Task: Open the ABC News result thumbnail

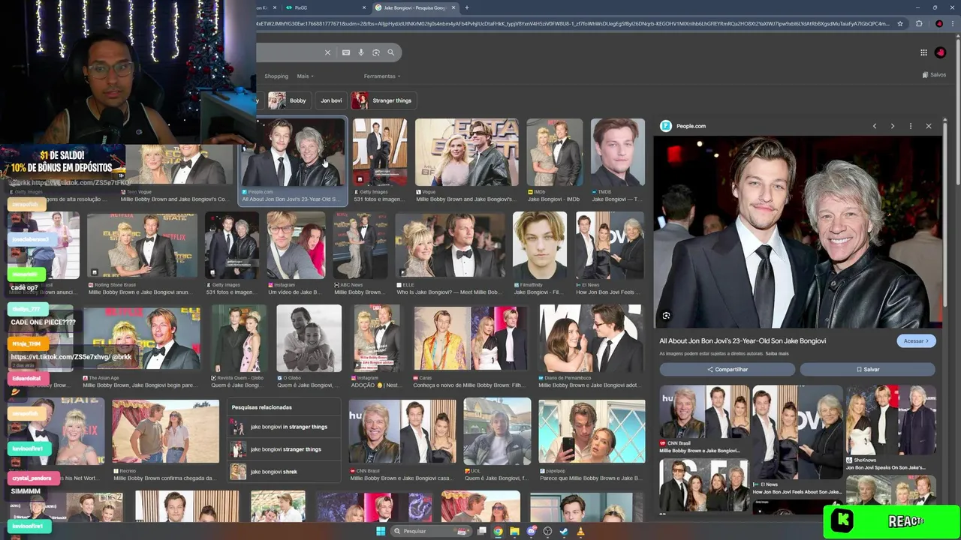Action: tap(360, 245)
